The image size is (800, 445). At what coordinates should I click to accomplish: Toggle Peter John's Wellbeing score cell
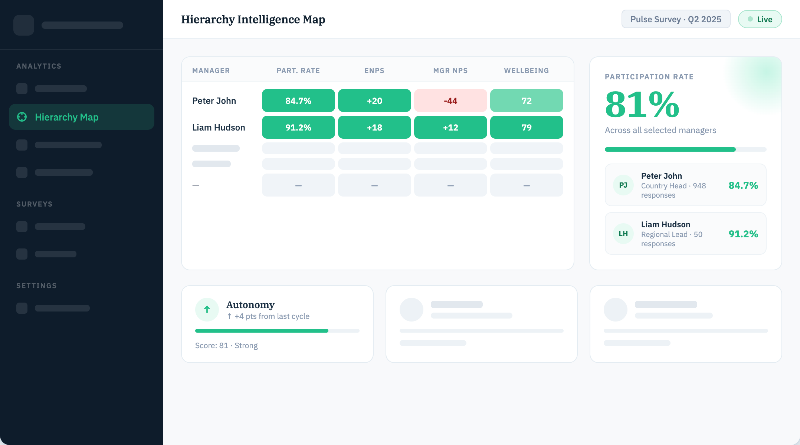pos(527,100)
